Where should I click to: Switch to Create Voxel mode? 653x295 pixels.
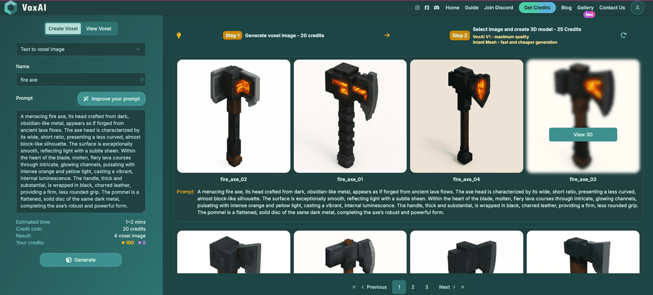tap(63, 29)
